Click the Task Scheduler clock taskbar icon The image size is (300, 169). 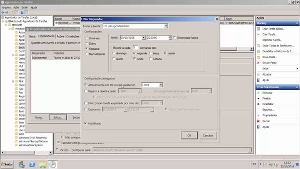(52, 164)
